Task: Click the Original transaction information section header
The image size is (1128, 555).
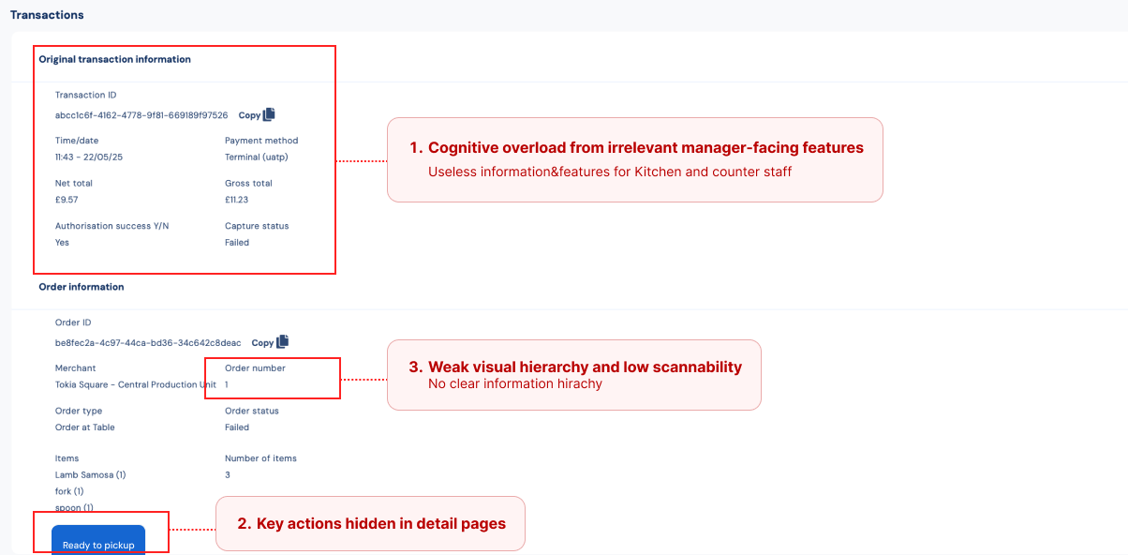Action: (x=114, y=59)
